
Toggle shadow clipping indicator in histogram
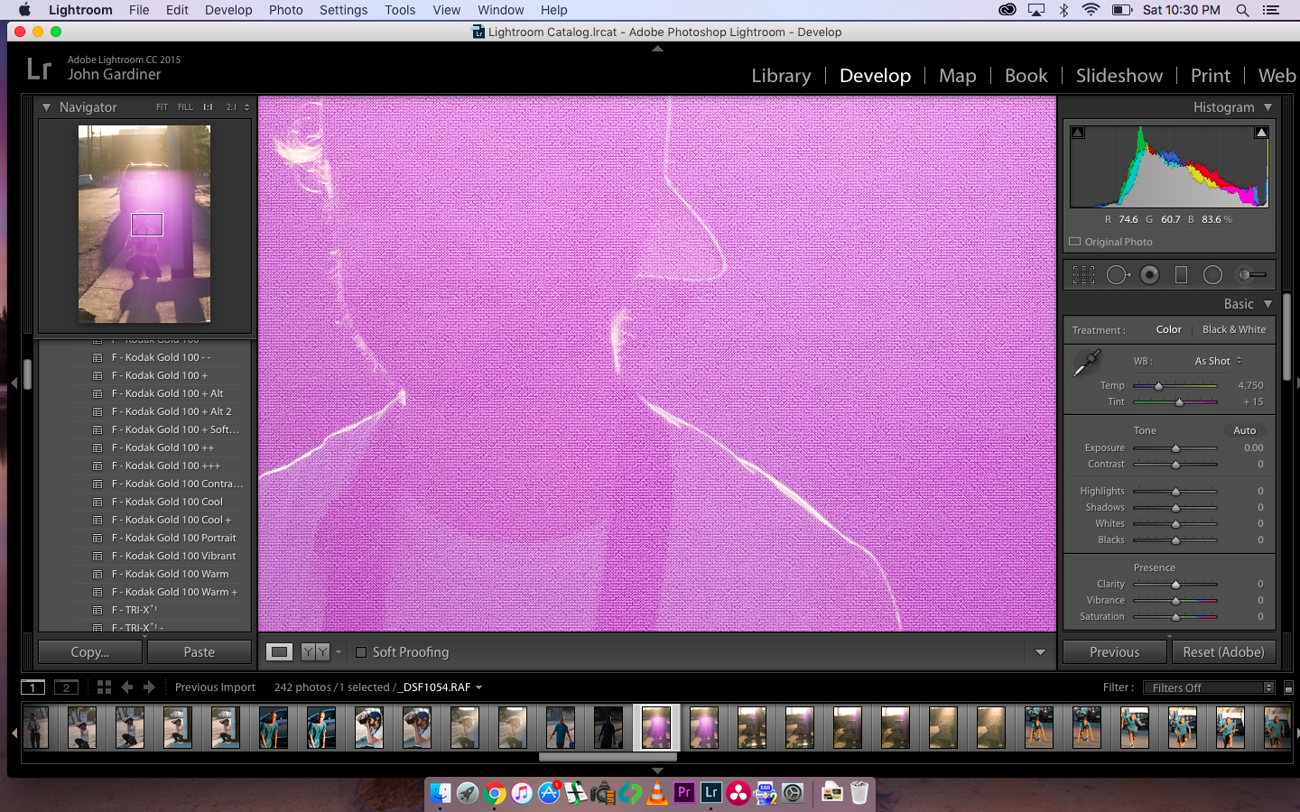click(1077, 133)
